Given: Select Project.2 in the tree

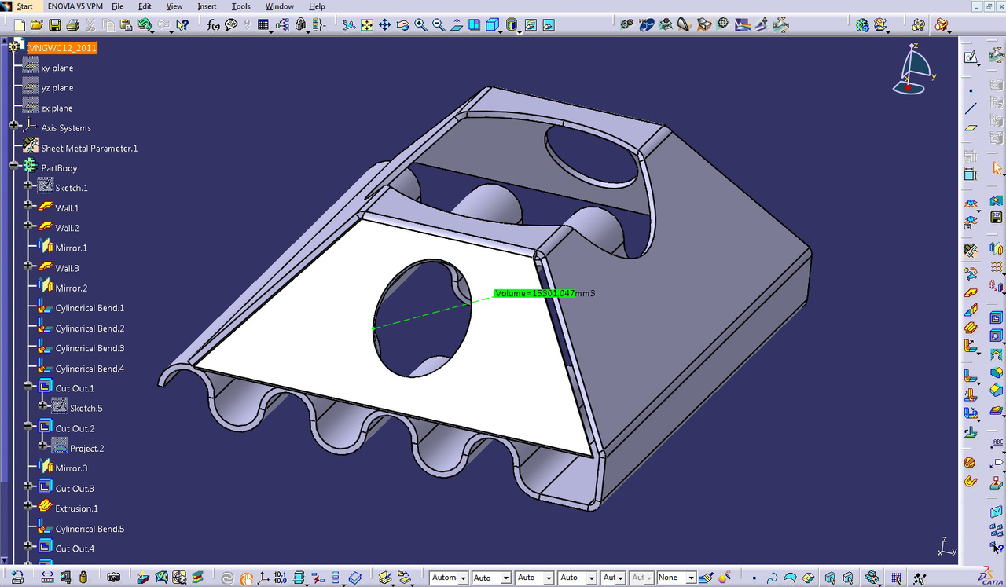Looking at the screenshot, I should (86, 449).
